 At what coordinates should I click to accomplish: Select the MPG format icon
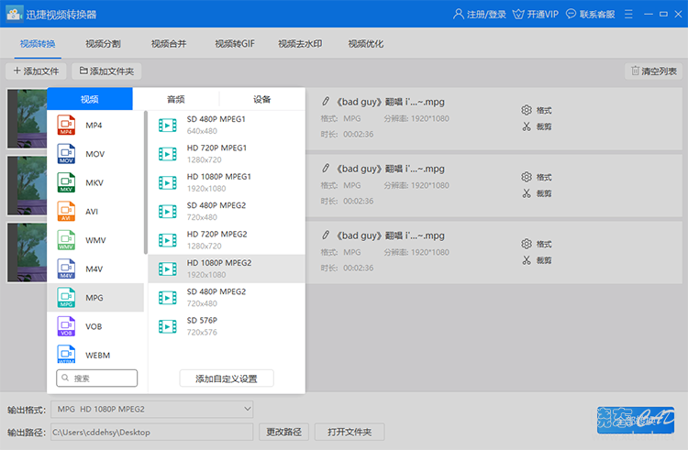pos(66,298)
